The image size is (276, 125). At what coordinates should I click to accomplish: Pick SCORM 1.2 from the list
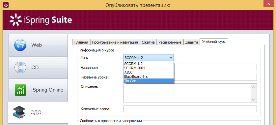coord(133,63)
